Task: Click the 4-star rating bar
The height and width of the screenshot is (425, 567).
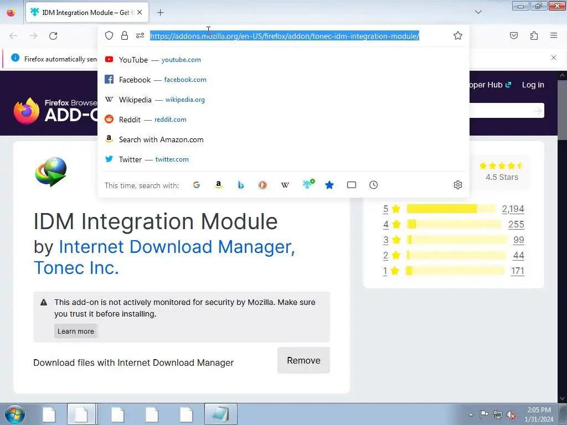Action: click(454, 225)
